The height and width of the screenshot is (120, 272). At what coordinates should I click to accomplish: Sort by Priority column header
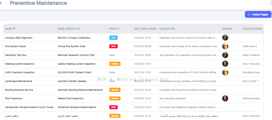click(x=114, y=29)
